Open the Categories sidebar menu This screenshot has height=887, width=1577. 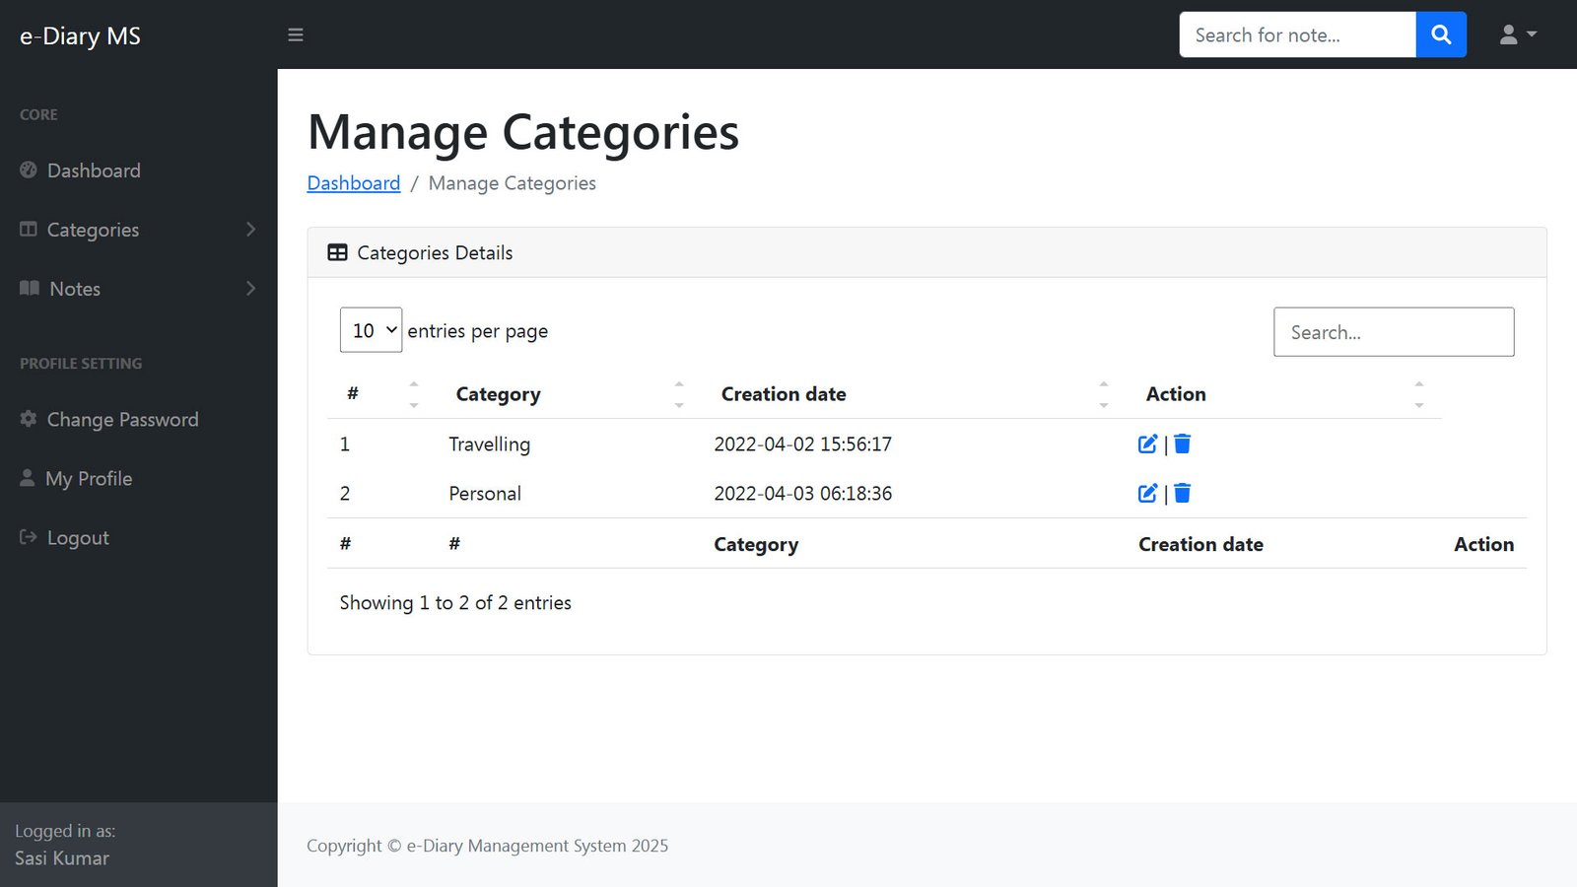pyautogui.click(x=138, y=229)
